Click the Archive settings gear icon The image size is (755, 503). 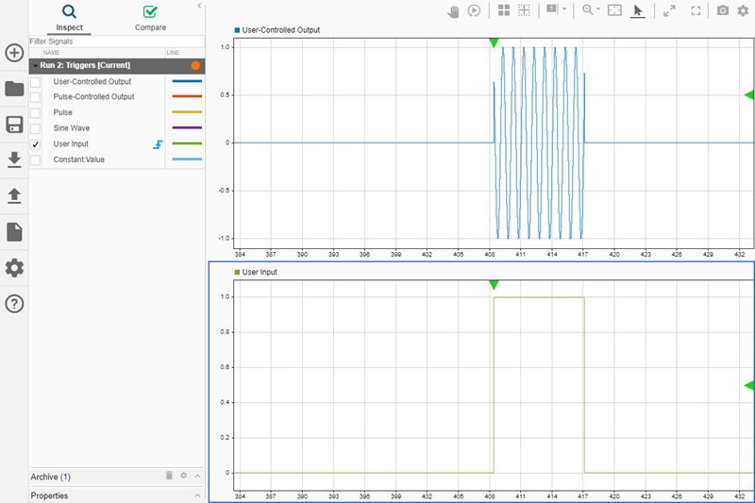coord(183,476)
